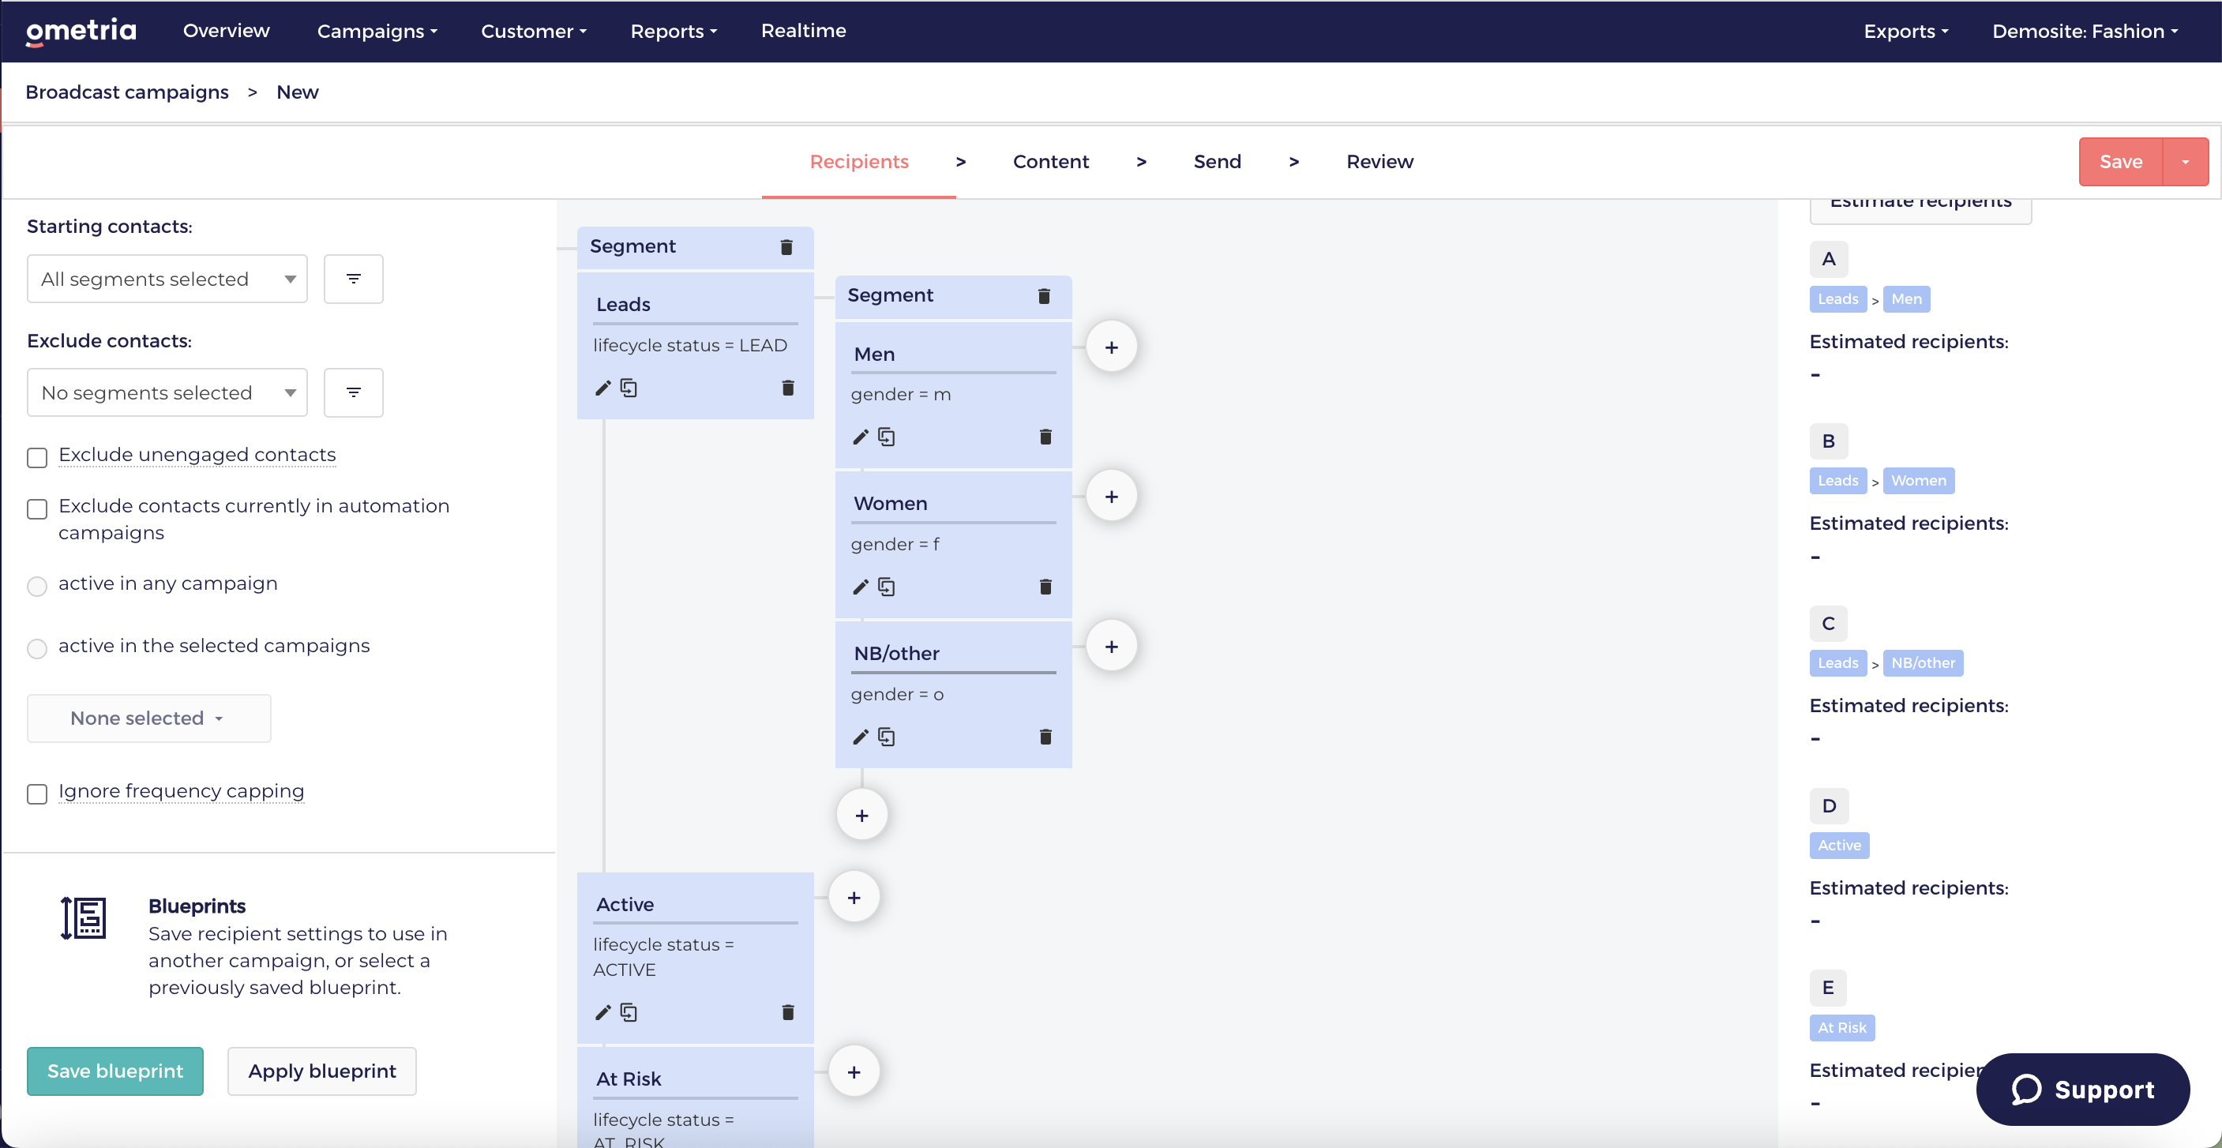Open the Support chat
The height and width of the screenshot is (1148, 2222).
2082,1090
